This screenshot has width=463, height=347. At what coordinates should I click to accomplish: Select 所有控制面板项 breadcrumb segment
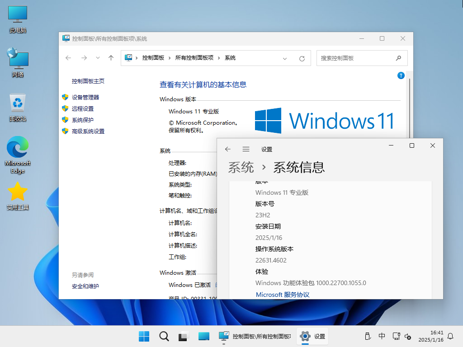tap(194, 58)
